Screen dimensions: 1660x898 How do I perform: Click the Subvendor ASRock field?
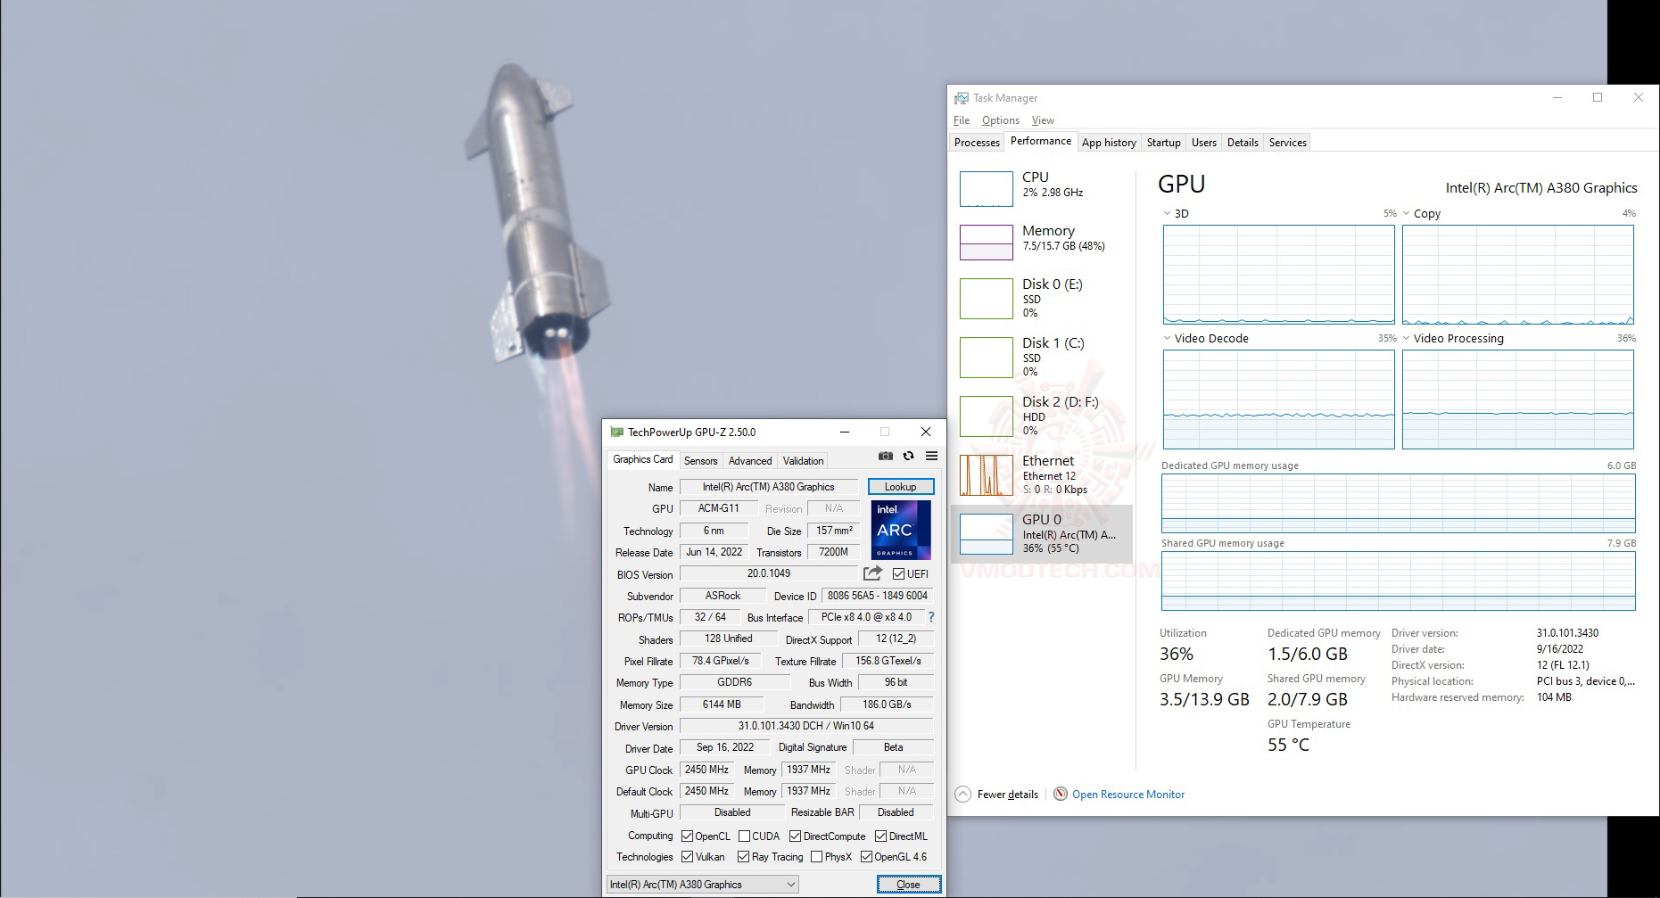click(723, 596)
